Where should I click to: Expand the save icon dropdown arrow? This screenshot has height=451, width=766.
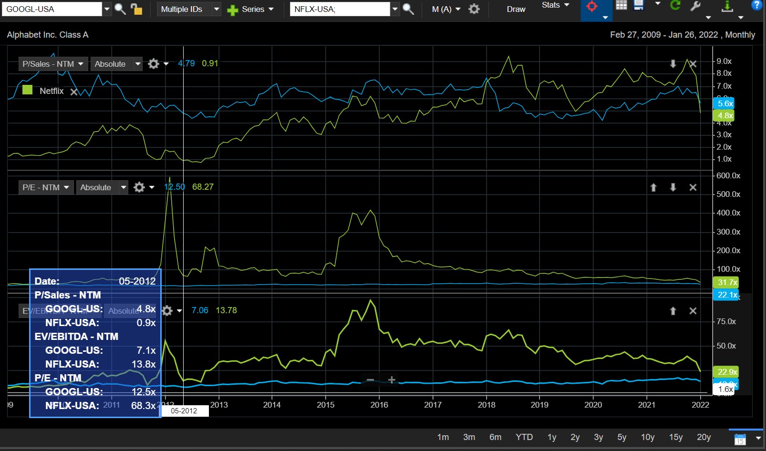click(658, 3)
